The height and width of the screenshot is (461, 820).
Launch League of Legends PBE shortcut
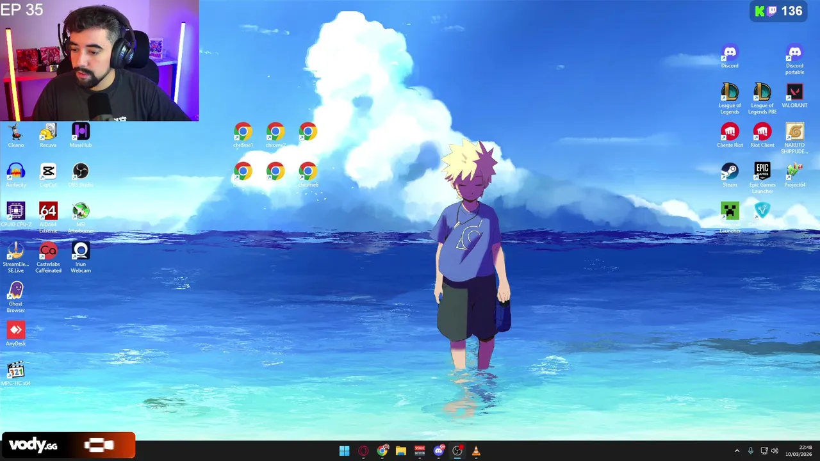762,99
